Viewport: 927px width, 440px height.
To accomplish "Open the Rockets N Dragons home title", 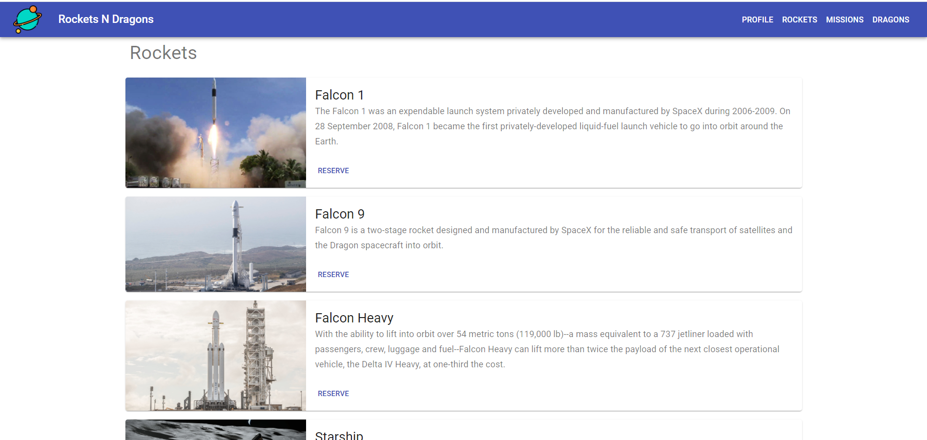I will 106,19.
